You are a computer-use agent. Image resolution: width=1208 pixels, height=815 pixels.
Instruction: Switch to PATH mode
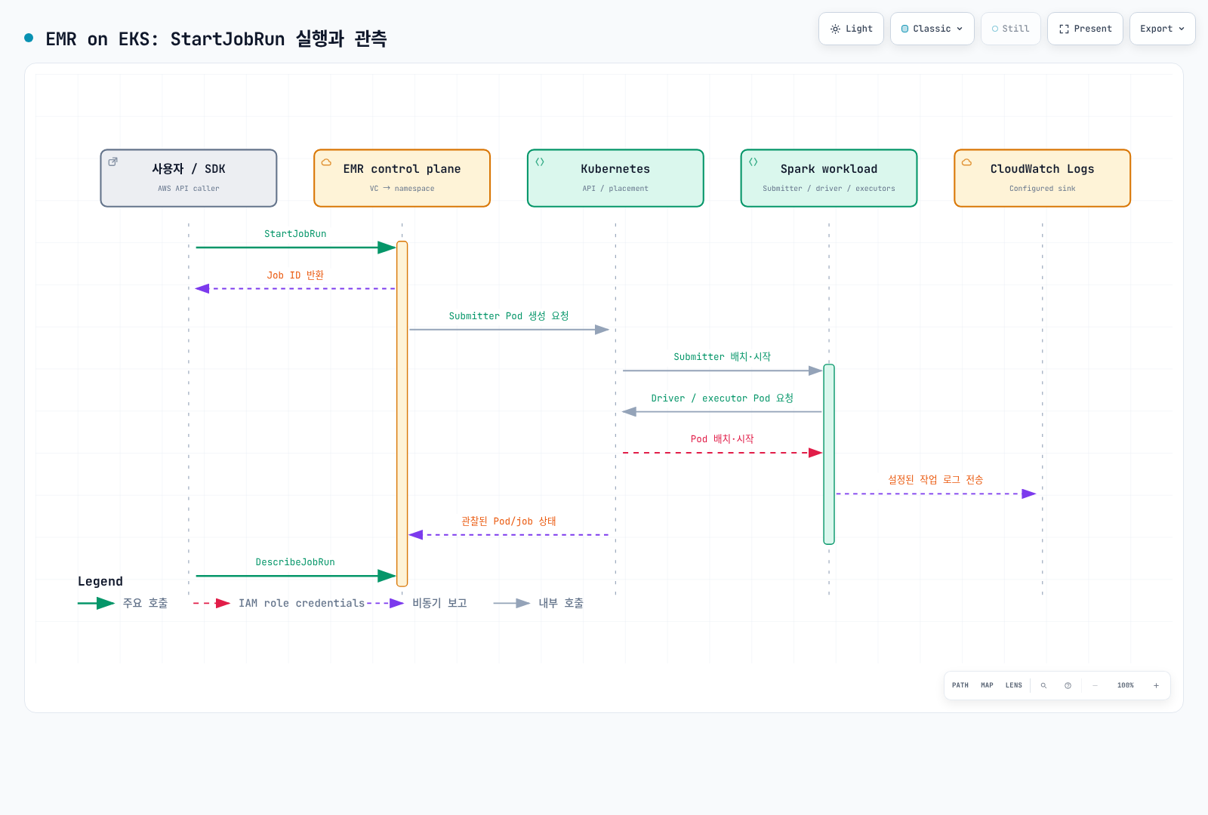[x=960, y=685]
